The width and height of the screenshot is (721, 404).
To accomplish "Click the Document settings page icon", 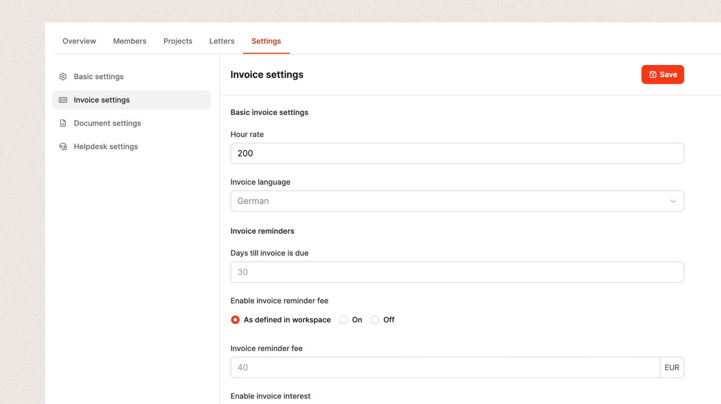I will click(x=63, y=123).
